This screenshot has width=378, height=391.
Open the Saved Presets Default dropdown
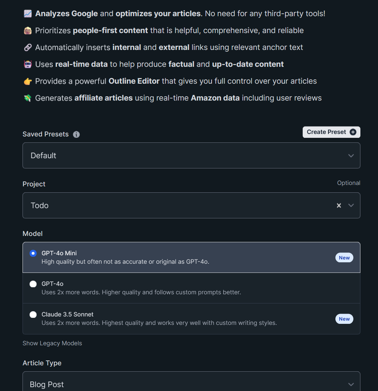[191, 155]
